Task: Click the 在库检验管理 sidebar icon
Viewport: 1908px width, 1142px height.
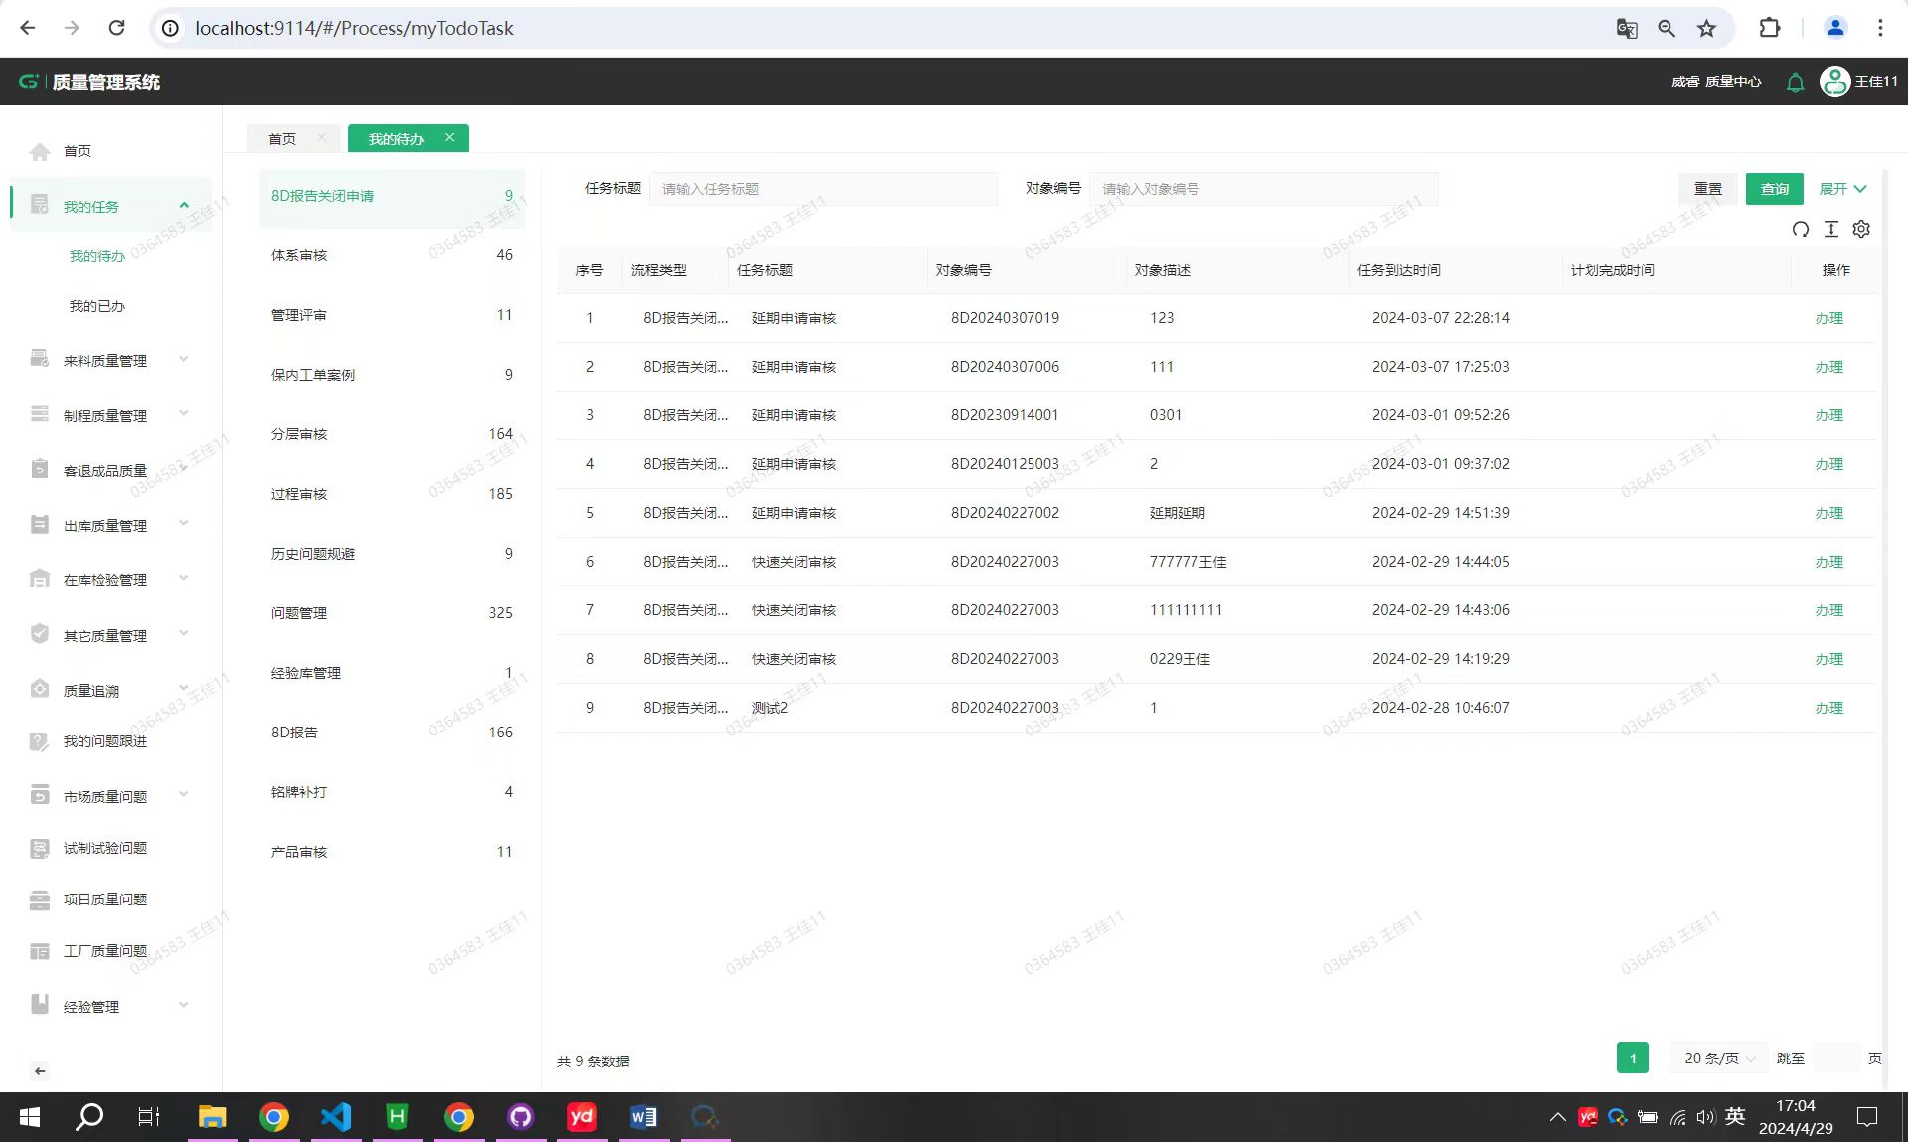Action: (x=40, y=578)
